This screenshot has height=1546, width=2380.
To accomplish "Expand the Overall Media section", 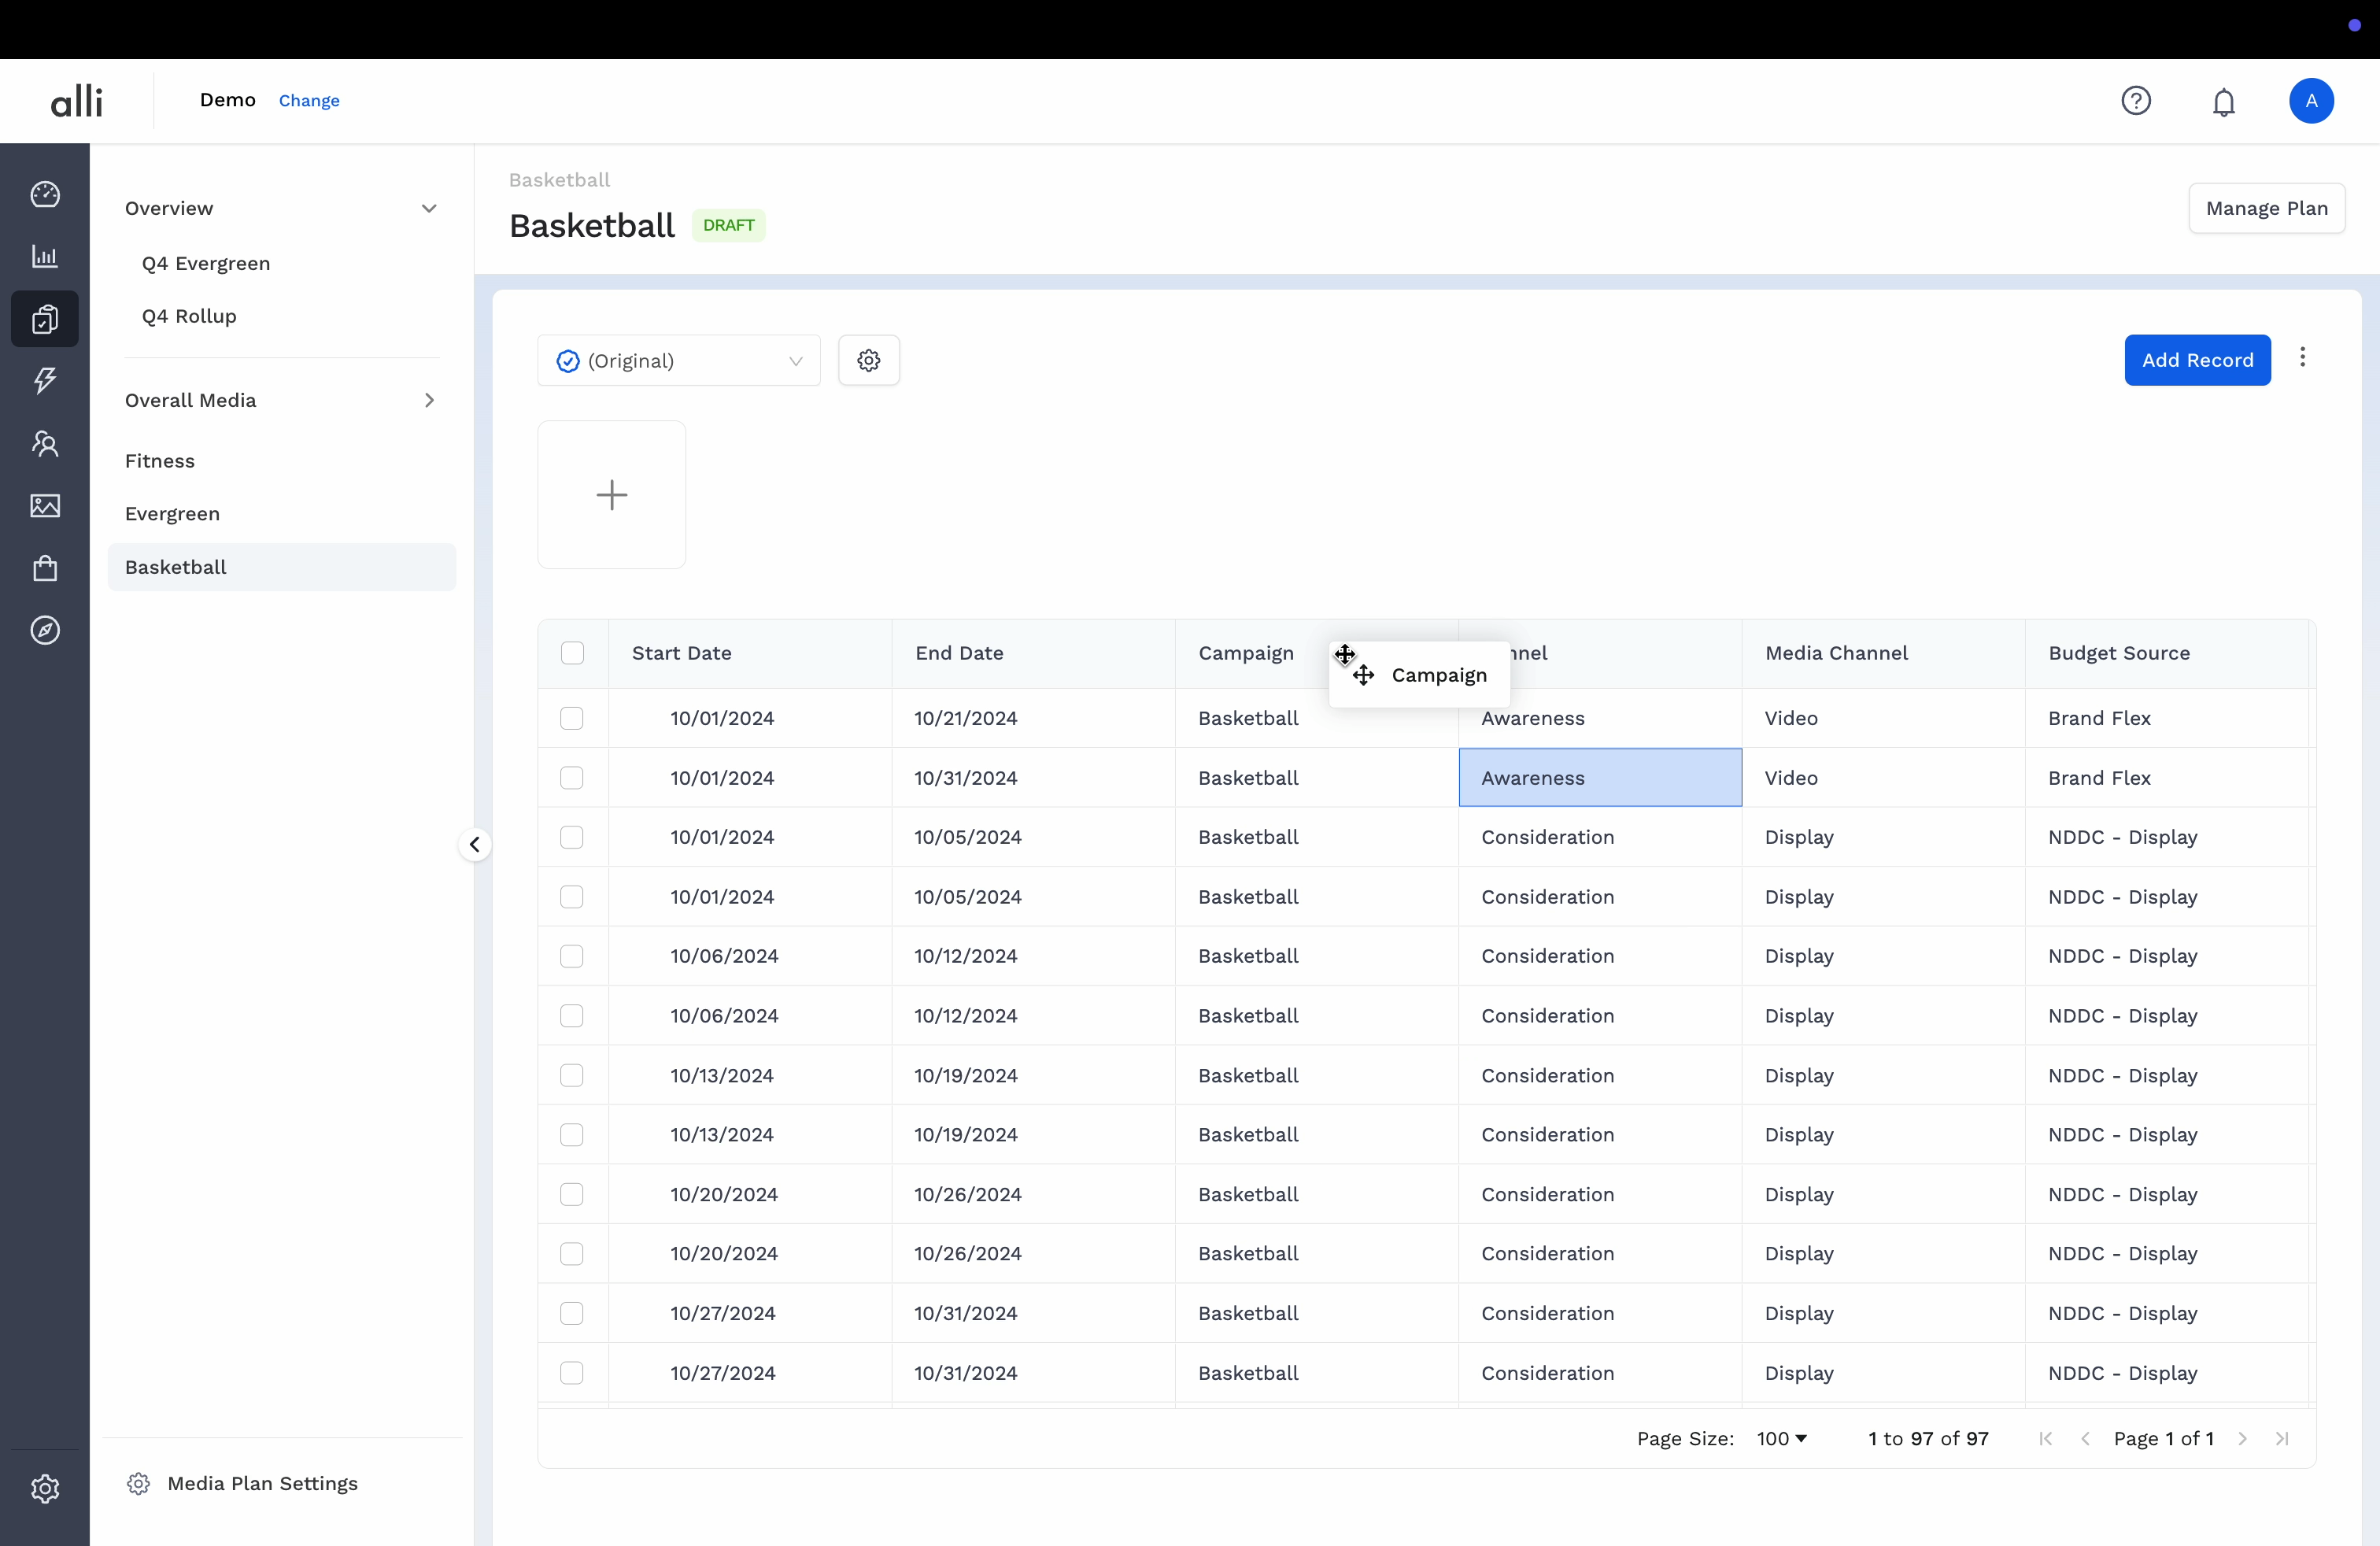I will (x=429, y=400).
